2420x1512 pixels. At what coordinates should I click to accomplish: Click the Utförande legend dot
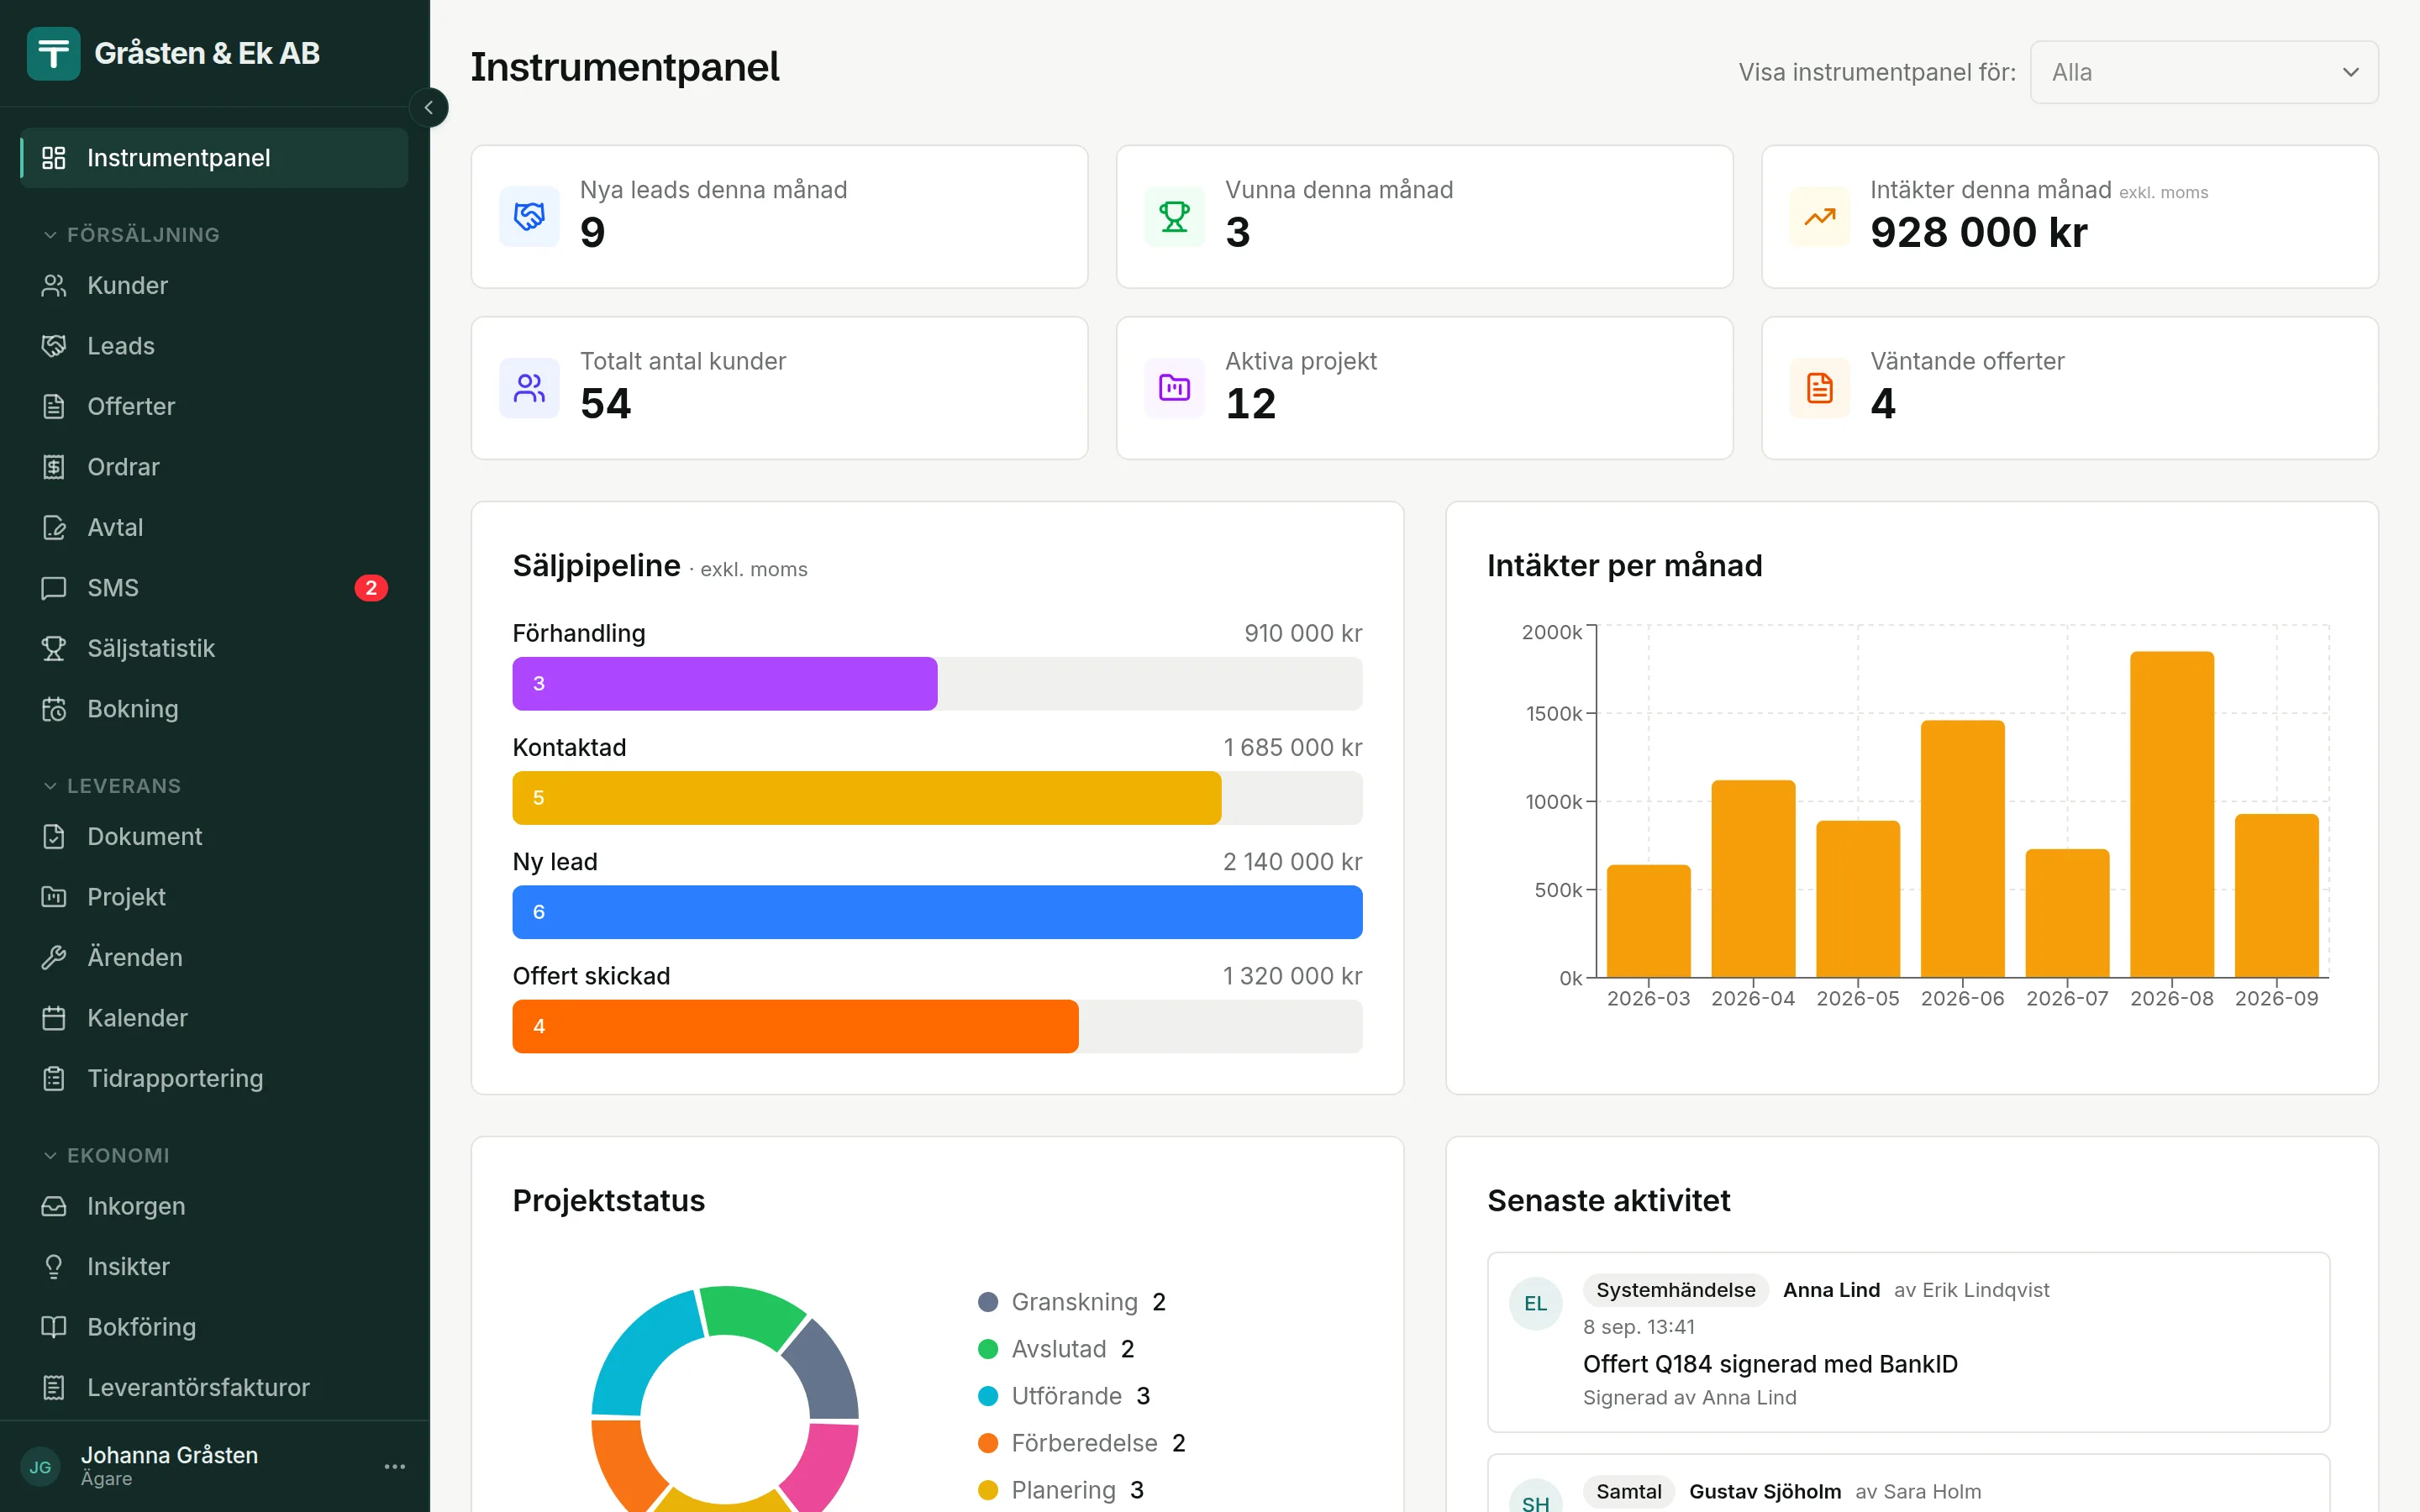click(x=988, y=1396)
